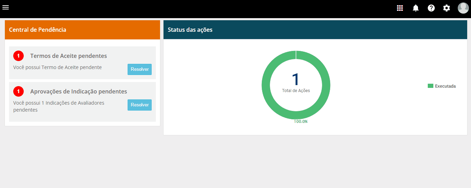Click the Indicações de Avaliadores pendentes description

pos(59,106)
